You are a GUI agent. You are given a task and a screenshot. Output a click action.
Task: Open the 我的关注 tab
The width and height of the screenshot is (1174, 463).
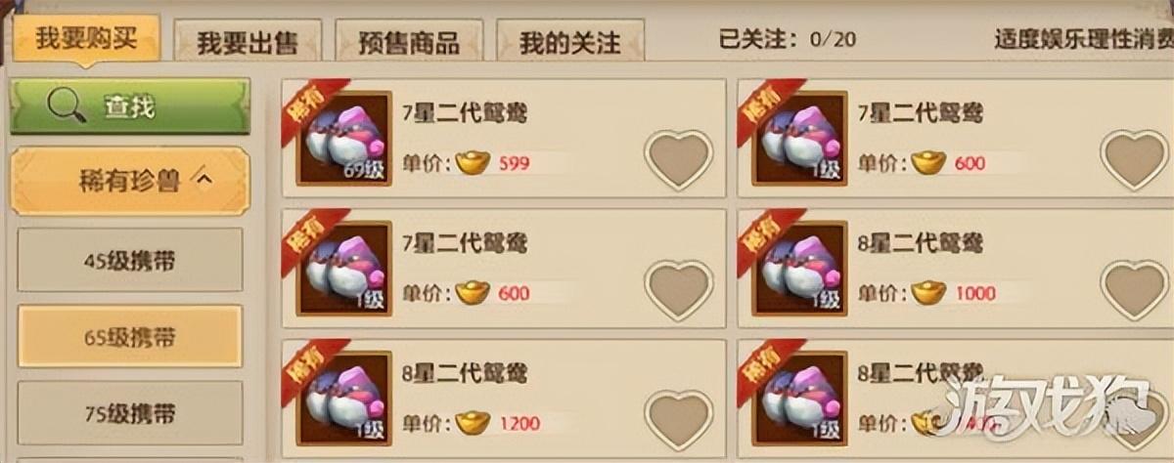pos(569,43)
